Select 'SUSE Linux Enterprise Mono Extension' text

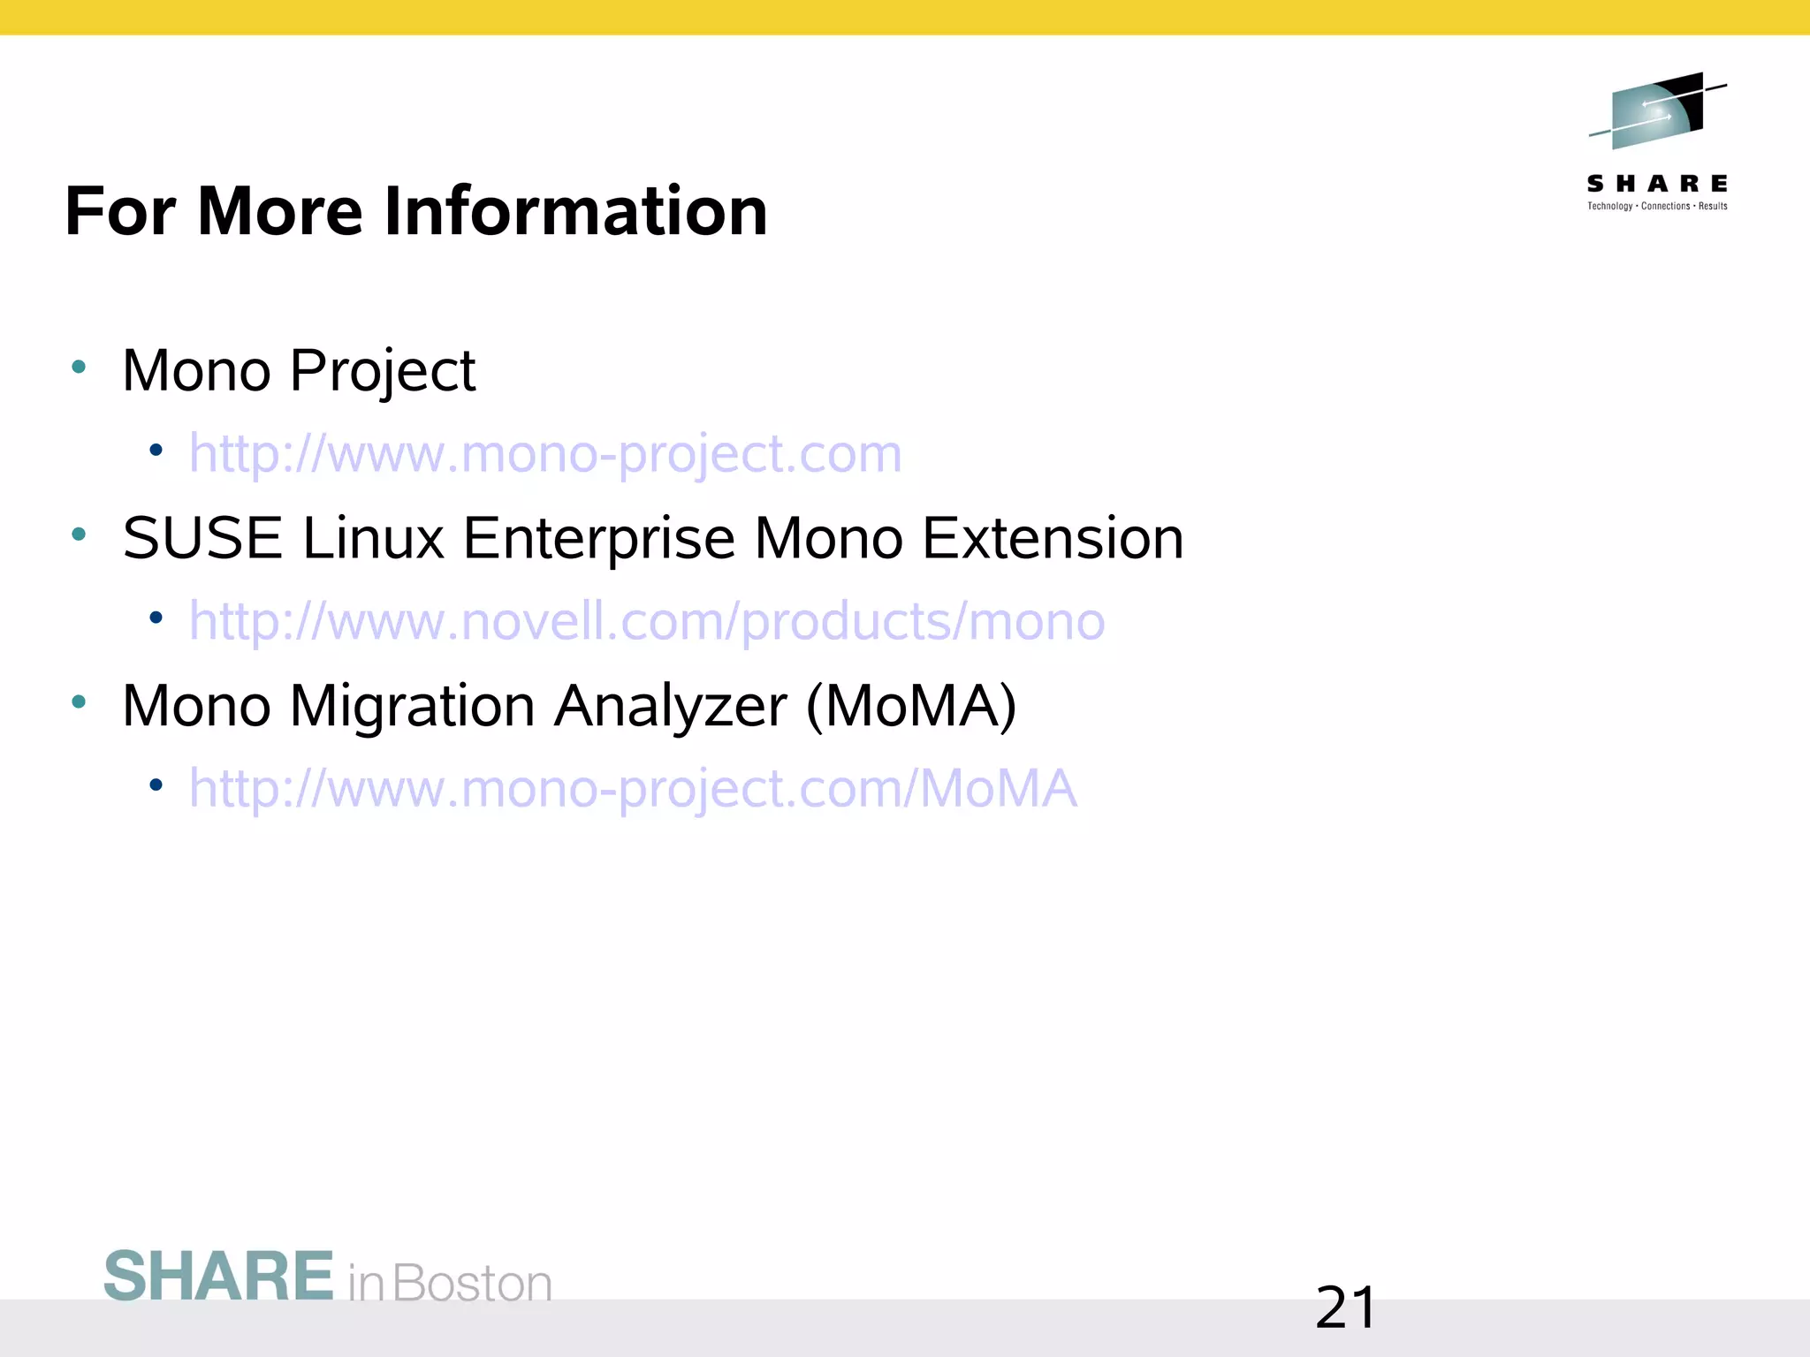tap(653, 538)
